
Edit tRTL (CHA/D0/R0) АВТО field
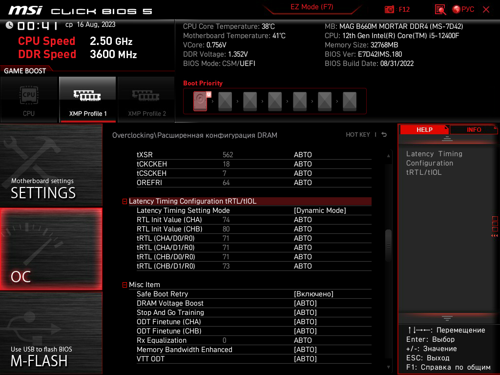[303, 238]
